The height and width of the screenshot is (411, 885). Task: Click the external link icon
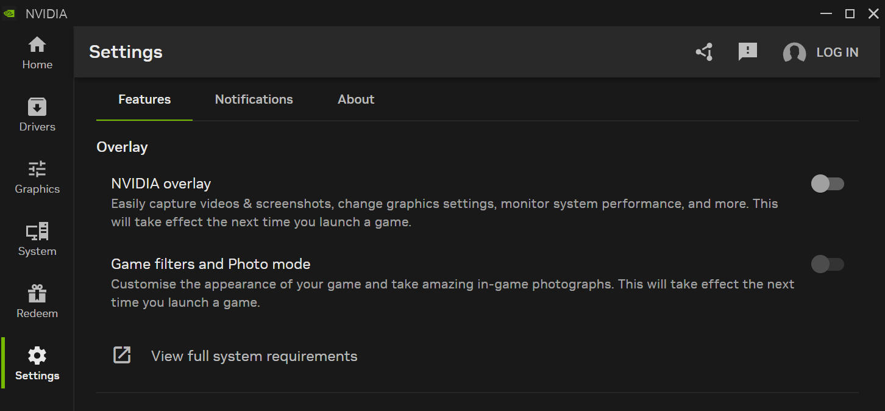point(122,355)
